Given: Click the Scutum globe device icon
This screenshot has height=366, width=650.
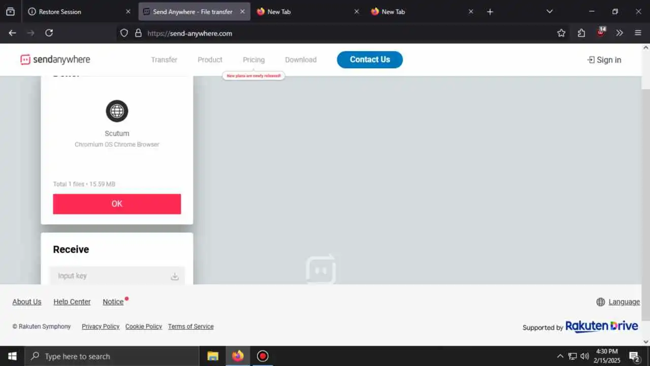Looking at the screenshot, I should (117, 111).
